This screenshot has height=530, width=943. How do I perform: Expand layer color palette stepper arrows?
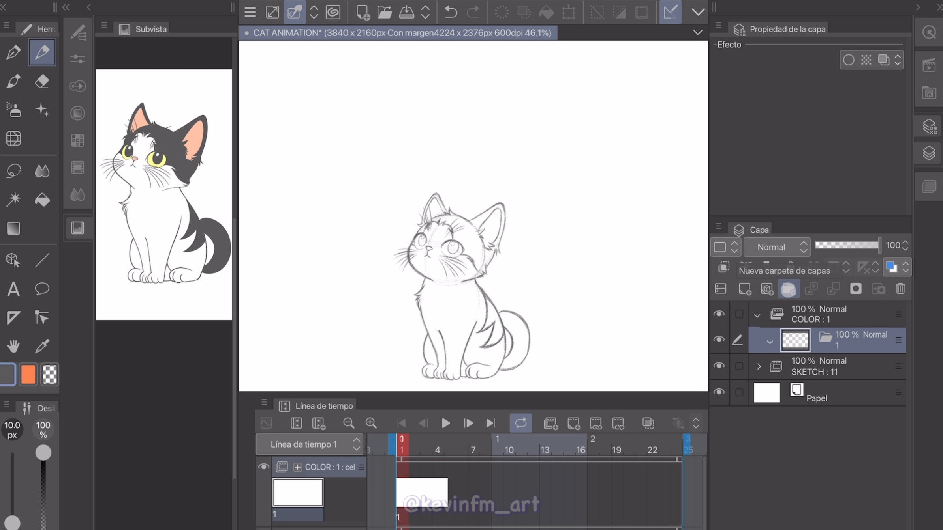point(905,267)
